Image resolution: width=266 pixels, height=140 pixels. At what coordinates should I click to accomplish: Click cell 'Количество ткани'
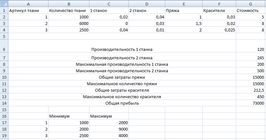(x=69, y=10)
